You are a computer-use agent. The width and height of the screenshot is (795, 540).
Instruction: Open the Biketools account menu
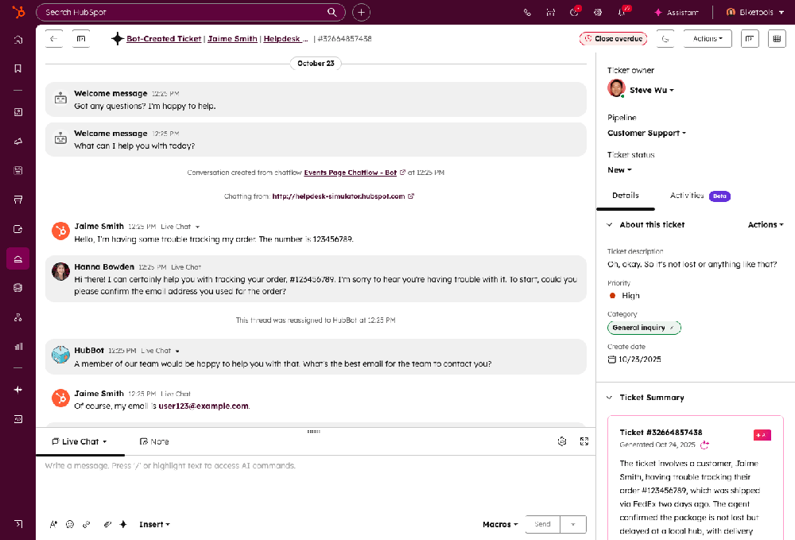(x=755, y=12)
